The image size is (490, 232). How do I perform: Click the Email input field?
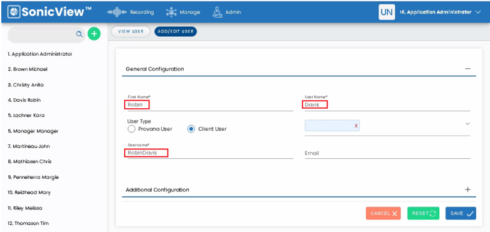388,153
